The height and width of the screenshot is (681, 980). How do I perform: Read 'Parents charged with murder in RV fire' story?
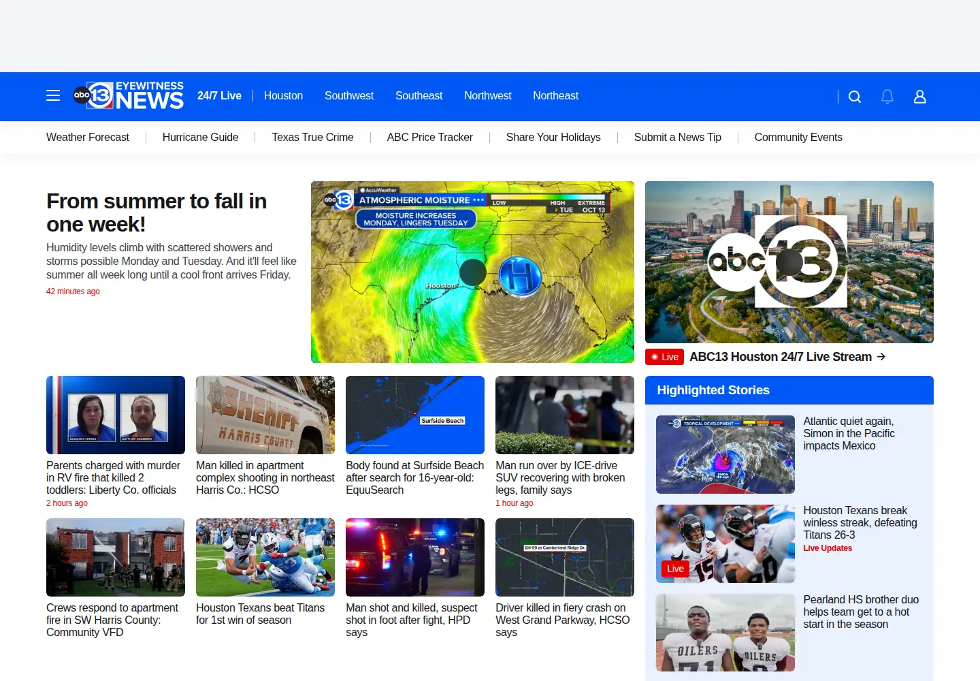(x=114, y=478)
